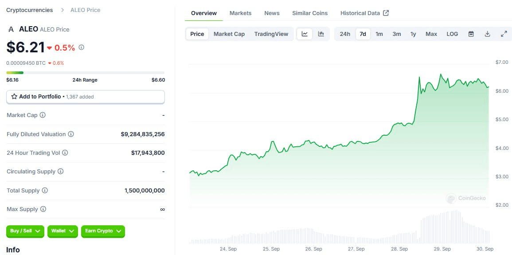512x255 pixels.
Task: Set chart range to 1m
Action: coord(379,34)
